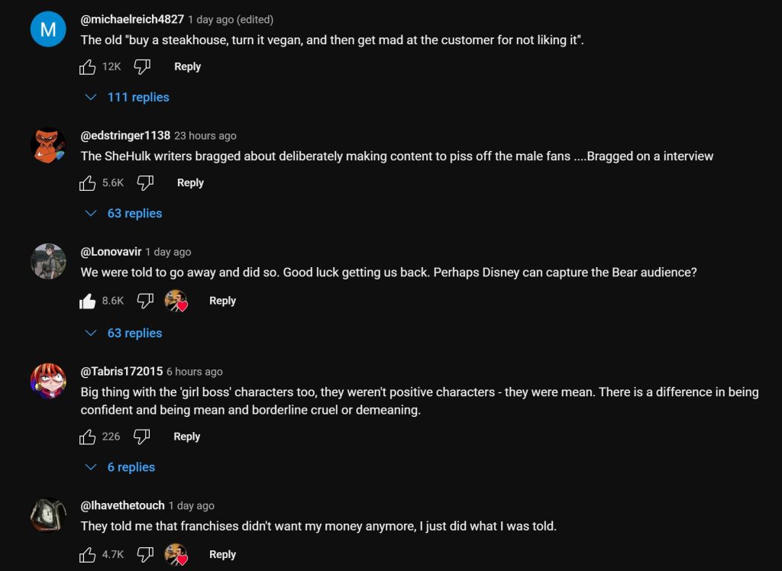Open the blue M avatar of @michaelreich4827

click(x=47, y=29)
